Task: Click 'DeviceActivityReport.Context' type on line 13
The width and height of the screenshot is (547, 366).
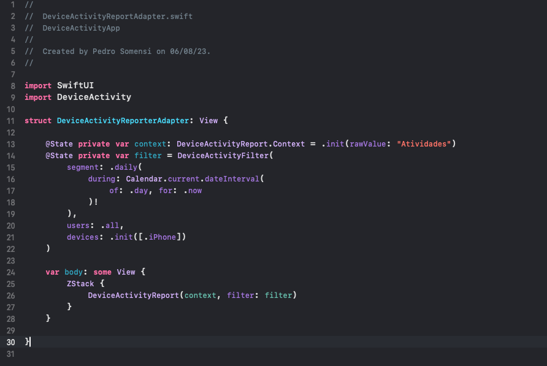Action: (x=240, y=143)
